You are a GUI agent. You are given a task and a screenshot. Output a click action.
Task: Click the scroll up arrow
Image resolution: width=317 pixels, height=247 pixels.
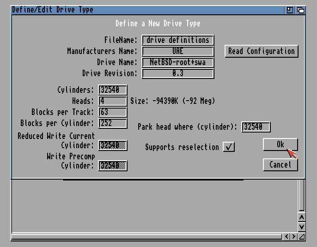coord(302,217)
